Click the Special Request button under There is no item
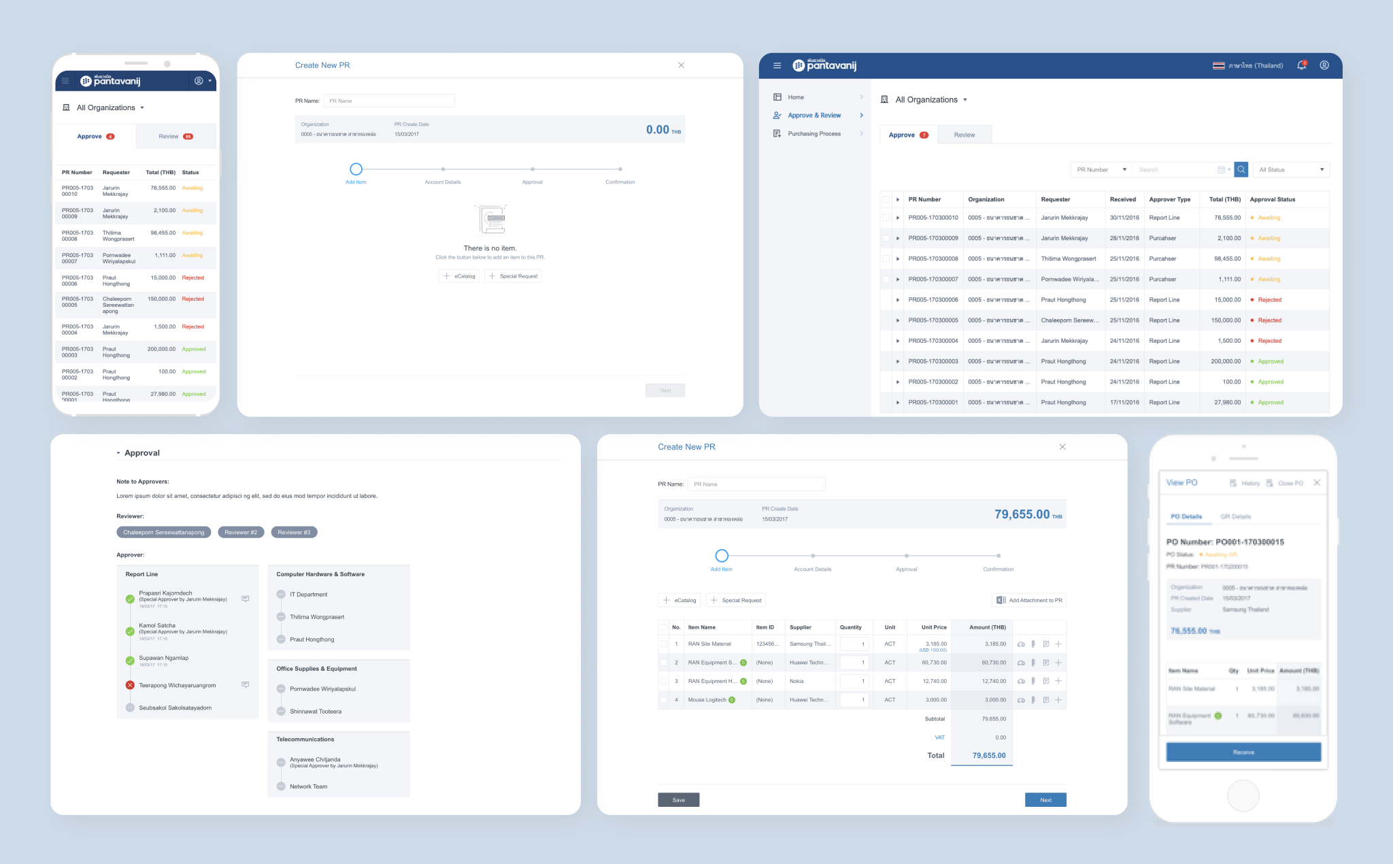 point(514,276)
